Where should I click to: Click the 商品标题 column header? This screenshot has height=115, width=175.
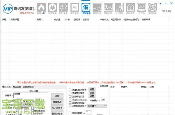point(15,19)
